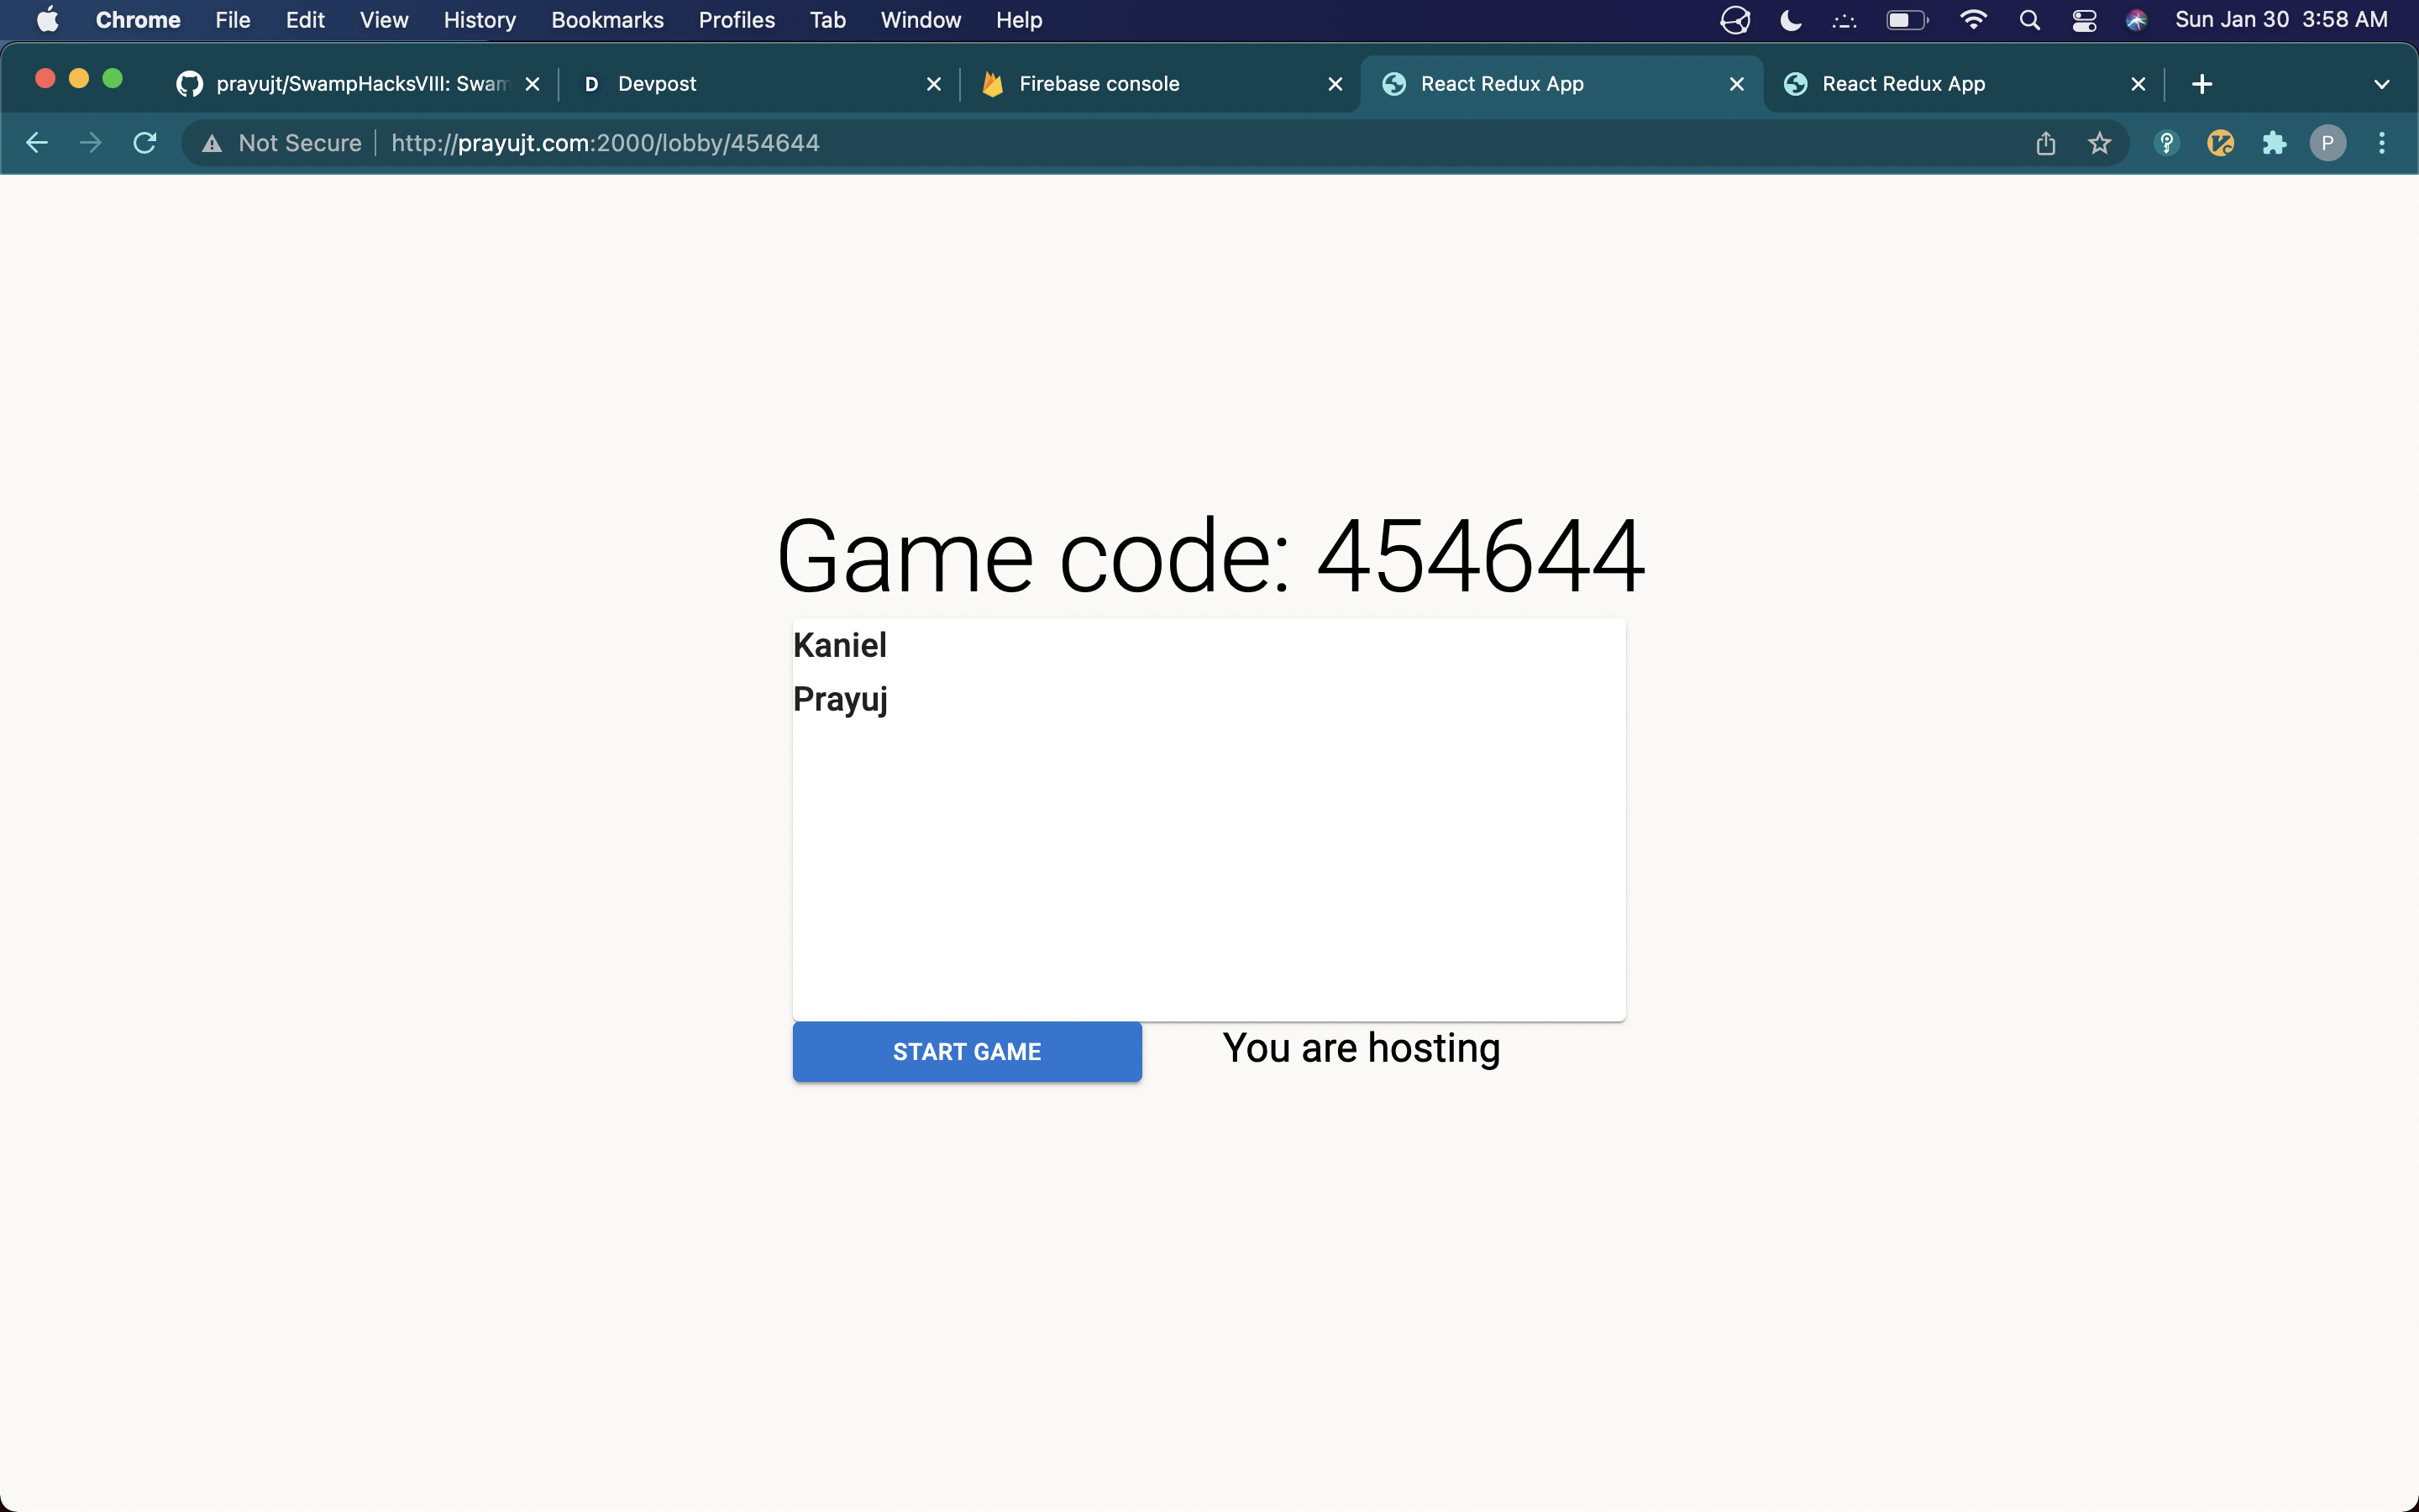Open the Bookmarks menu

pyautogui.click(x=606, y=20)
